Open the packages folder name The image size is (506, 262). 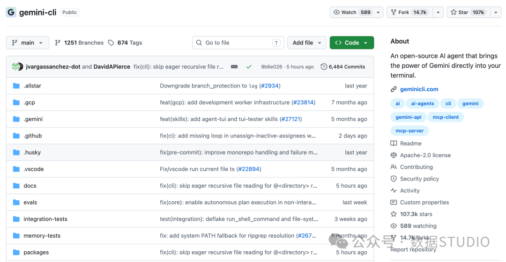[36, 252]
